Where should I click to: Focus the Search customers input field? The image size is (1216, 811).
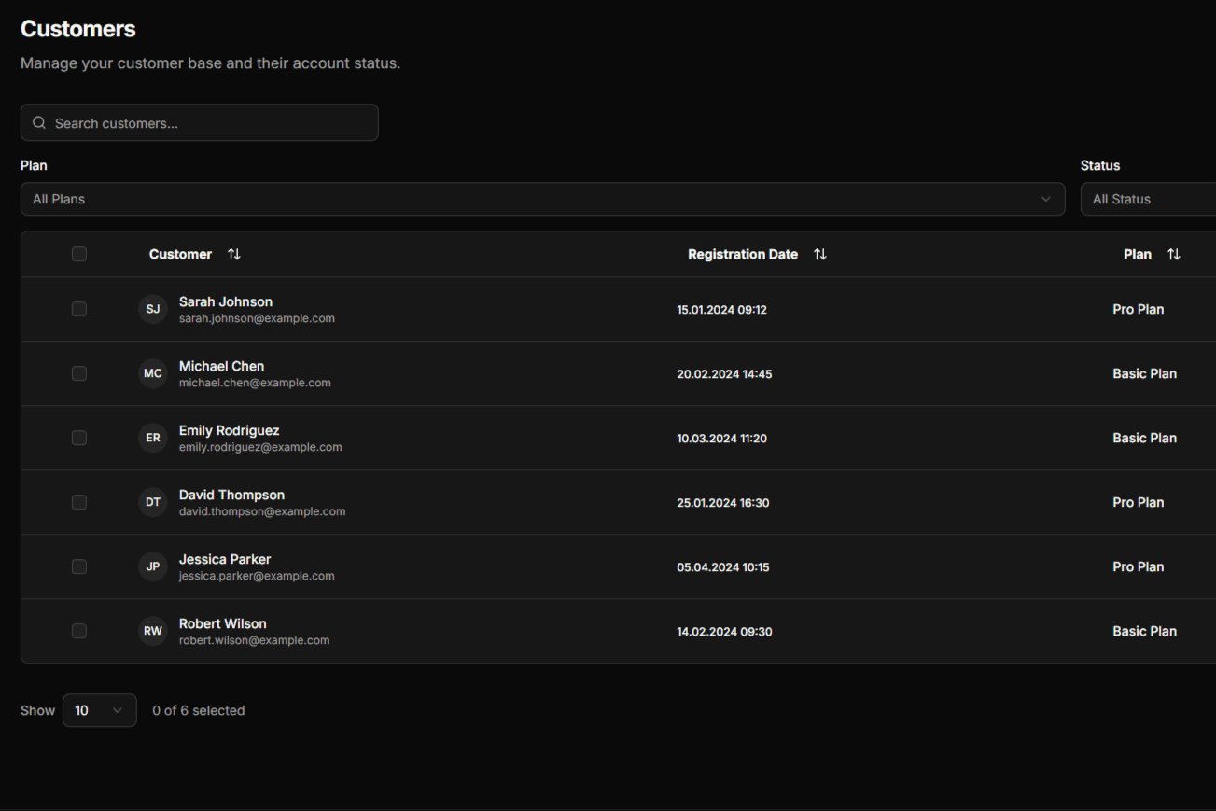pos(200,122)
